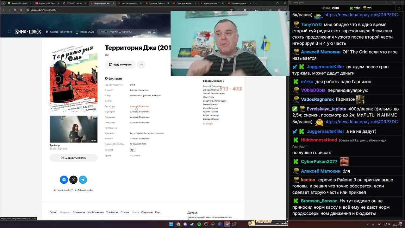Open the Студии section tab

125,212
